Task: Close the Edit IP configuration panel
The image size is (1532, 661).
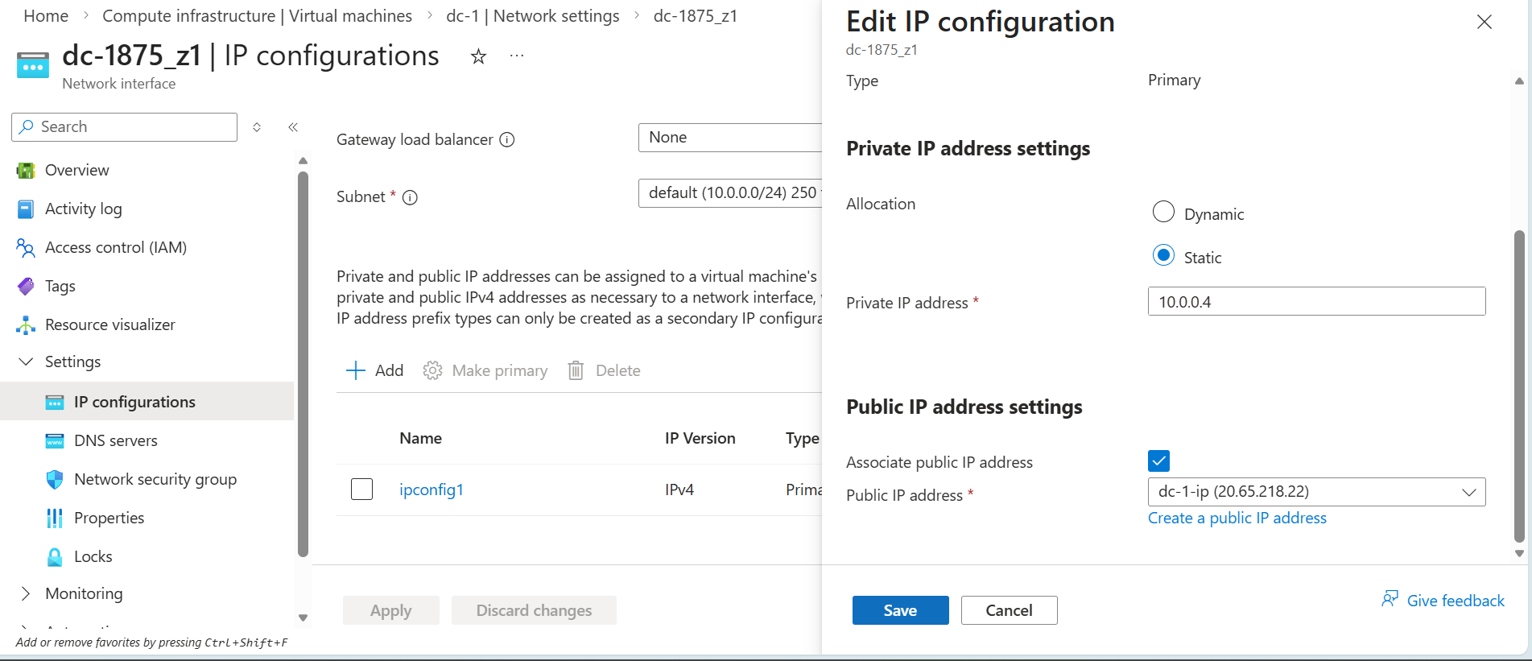Action: (1485, 22)
